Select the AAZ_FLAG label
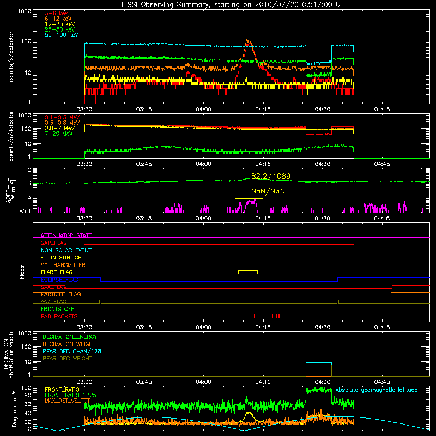The width and height of the screenshot is (436, 436). [x=53, y=301]
